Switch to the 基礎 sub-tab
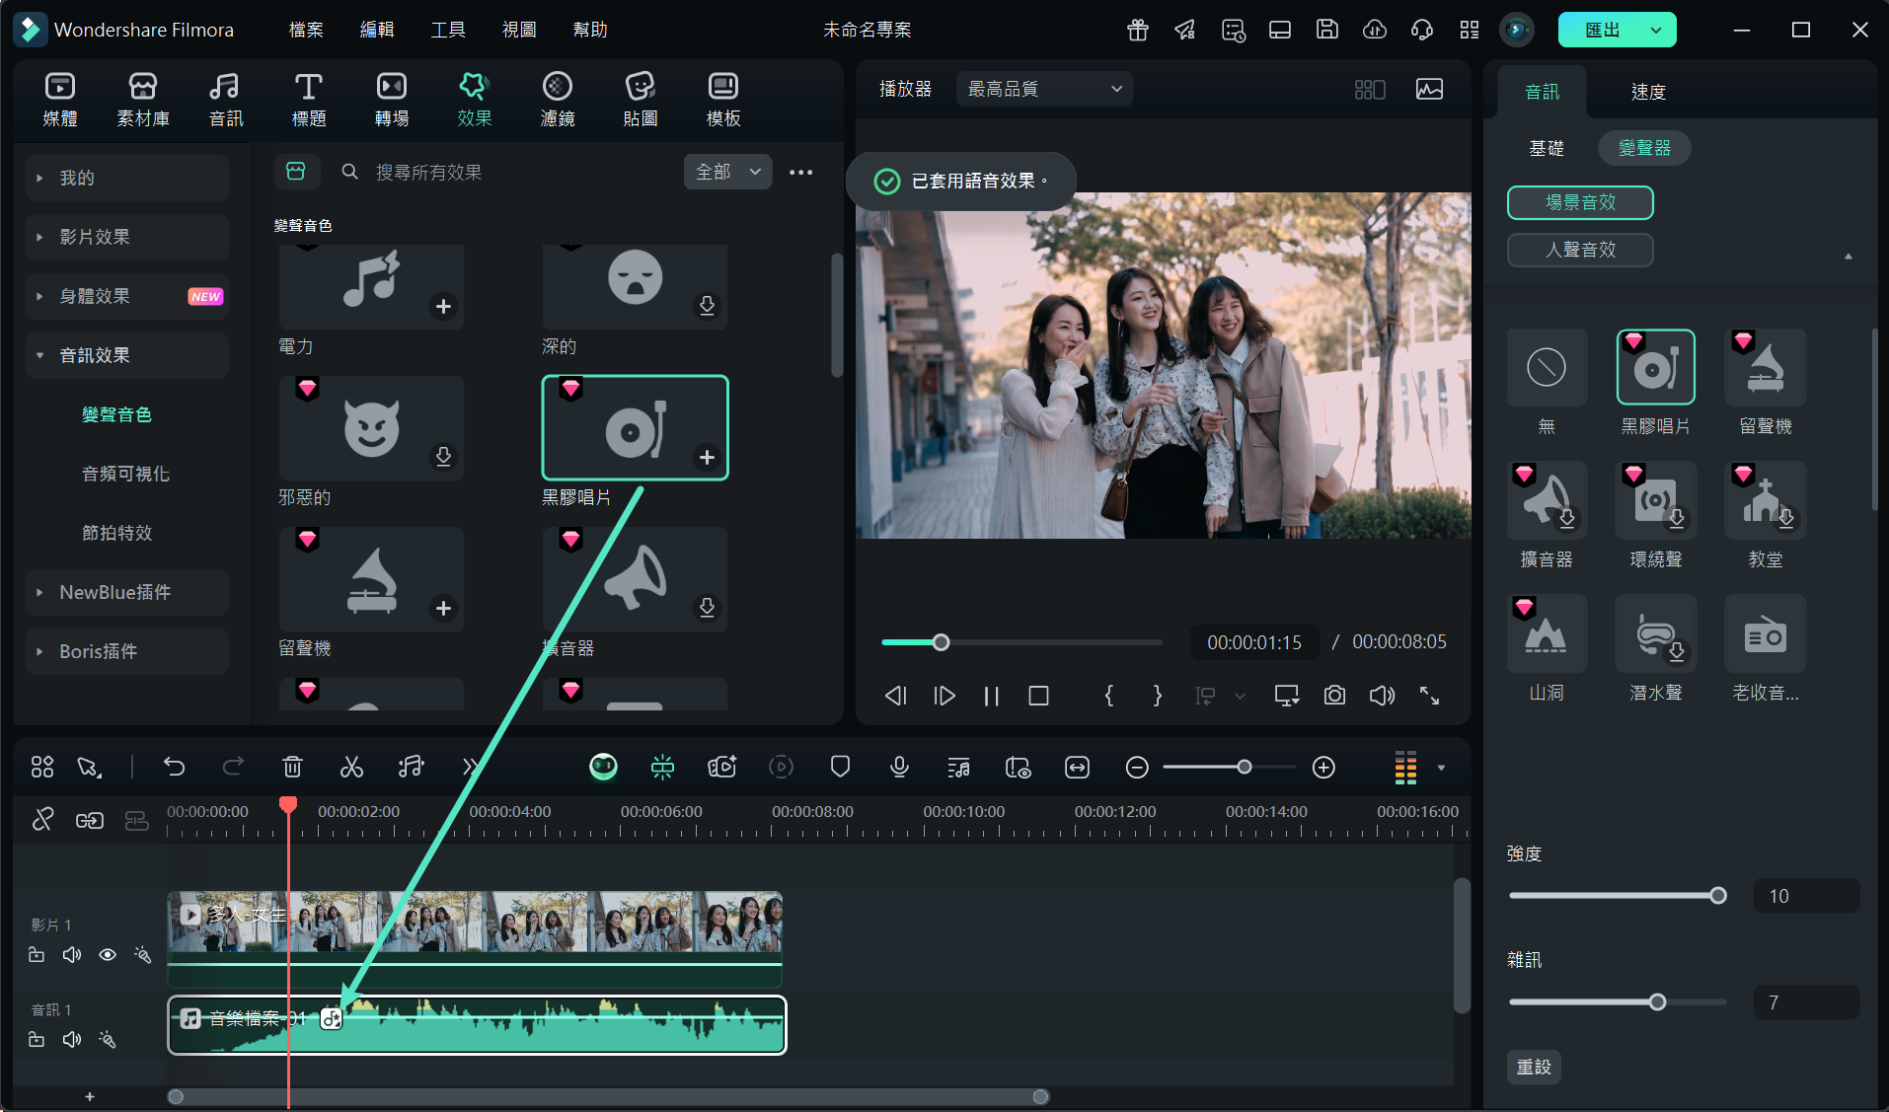 (x=1547, y=148)
